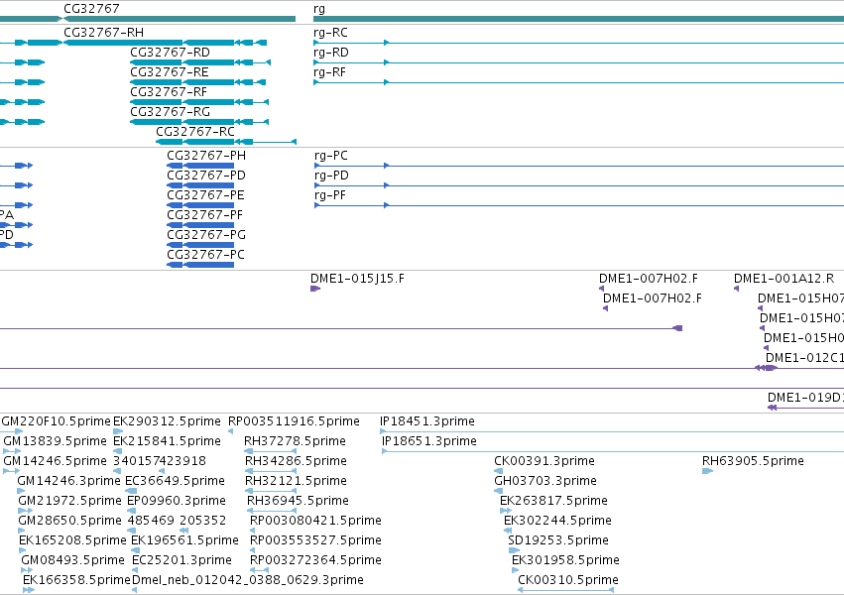Open the rg-RF transcript

pyautogui.click(x=329, y=72)
